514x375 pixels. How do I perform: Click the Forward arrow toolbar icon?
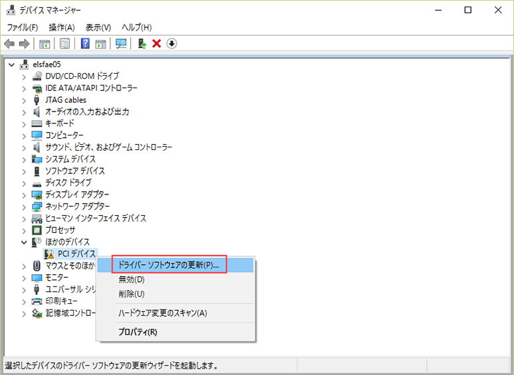click(24, 44)
